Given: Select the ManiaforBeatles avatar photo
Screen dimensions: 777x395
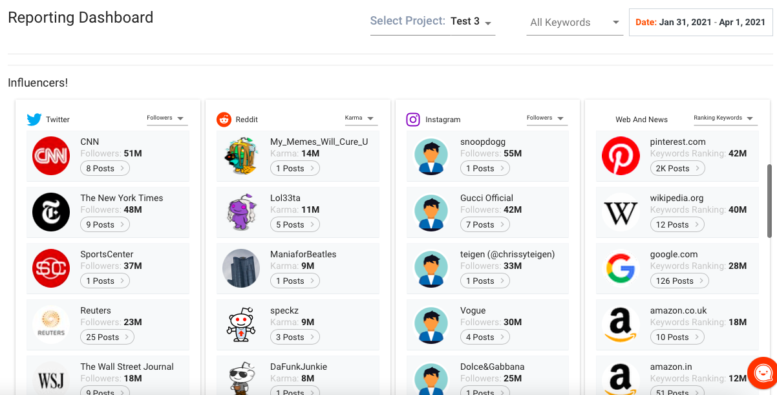Looking at the screenshot, I should 241,268.
